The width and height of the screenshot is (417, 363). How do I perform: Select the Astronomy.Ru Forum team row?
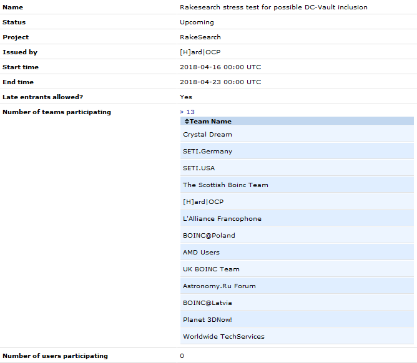[x=219, y=286]
